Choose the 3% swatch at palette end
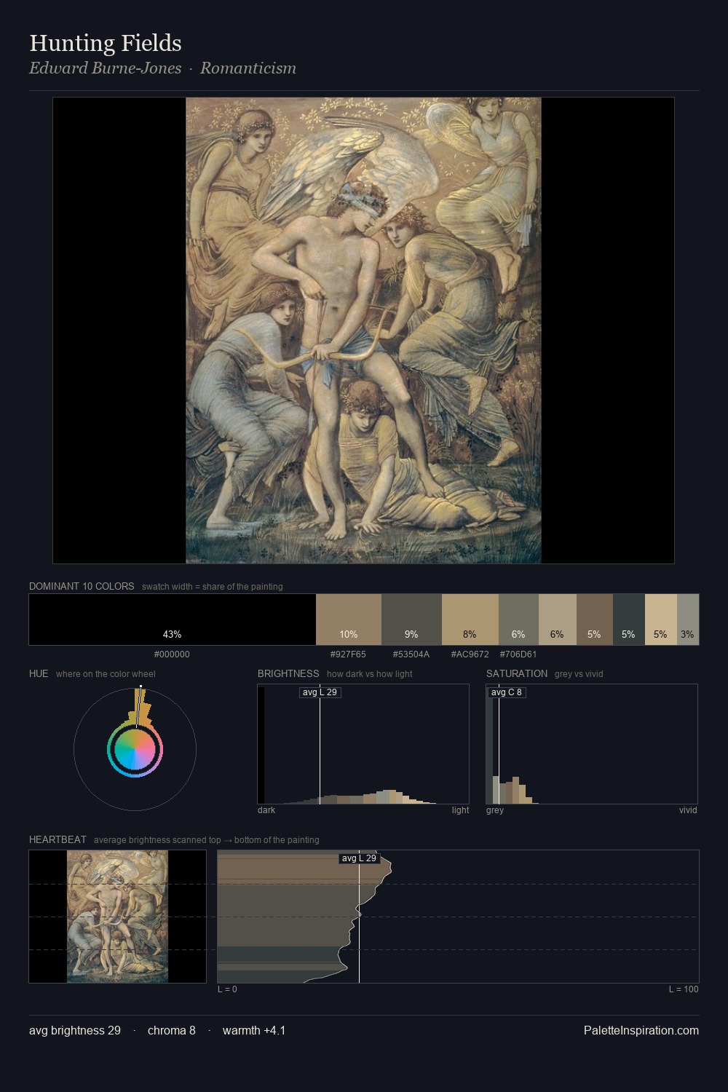Image resolution: width=728 pixels, height=1092 pixels. (688, 620)
